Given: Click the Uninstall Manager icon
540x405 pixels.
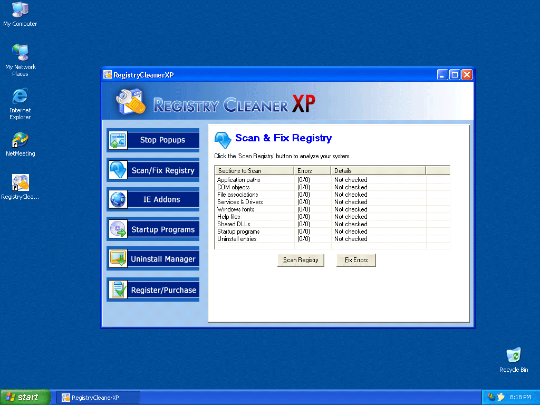Looking at the screenshot, I should pyautogui.click(x=118, y=259).
